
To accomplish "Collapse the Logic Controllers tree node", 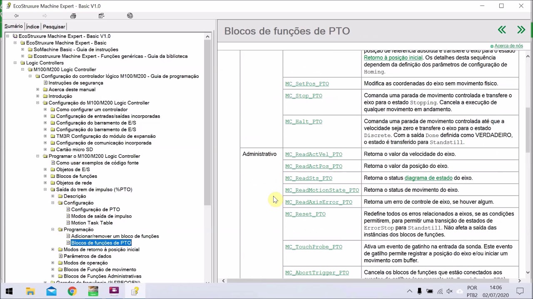I will pyautogui.click(x=15, y=63).
